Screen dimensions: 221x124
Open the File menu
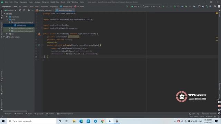tap(6, 2)
